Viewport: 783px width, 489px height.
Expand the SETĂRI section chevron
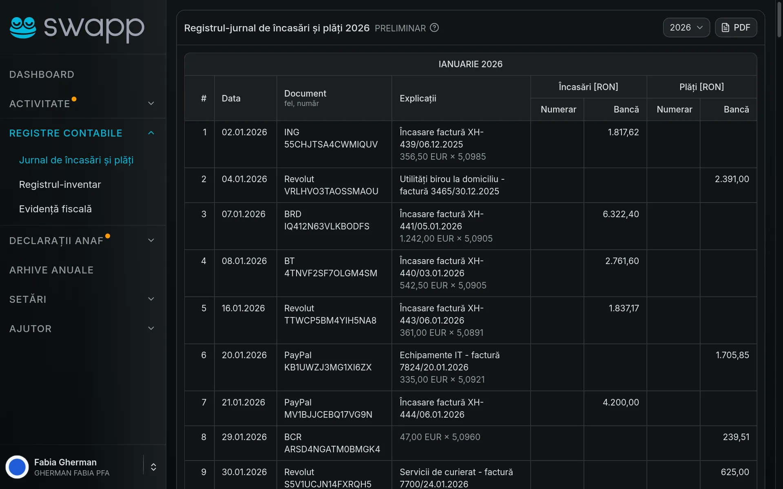click(151, 299)
